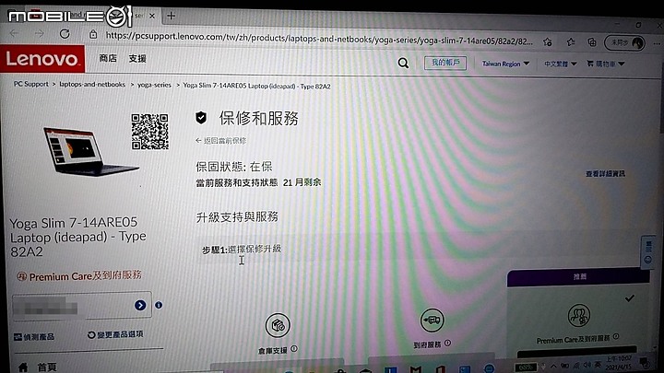The image size is (664, 373).
Task: Click the Premium Care及到府服務 sidebar link
Action: pyautogui.click(x=79, y=275)
